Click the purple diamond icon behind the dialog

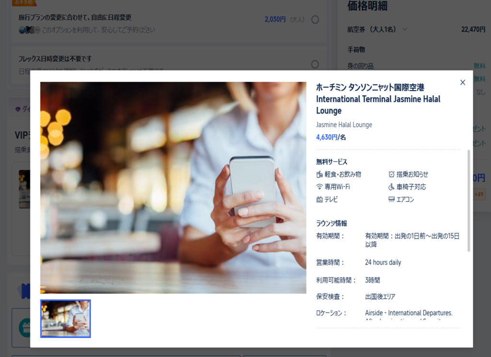click(18, 110)
